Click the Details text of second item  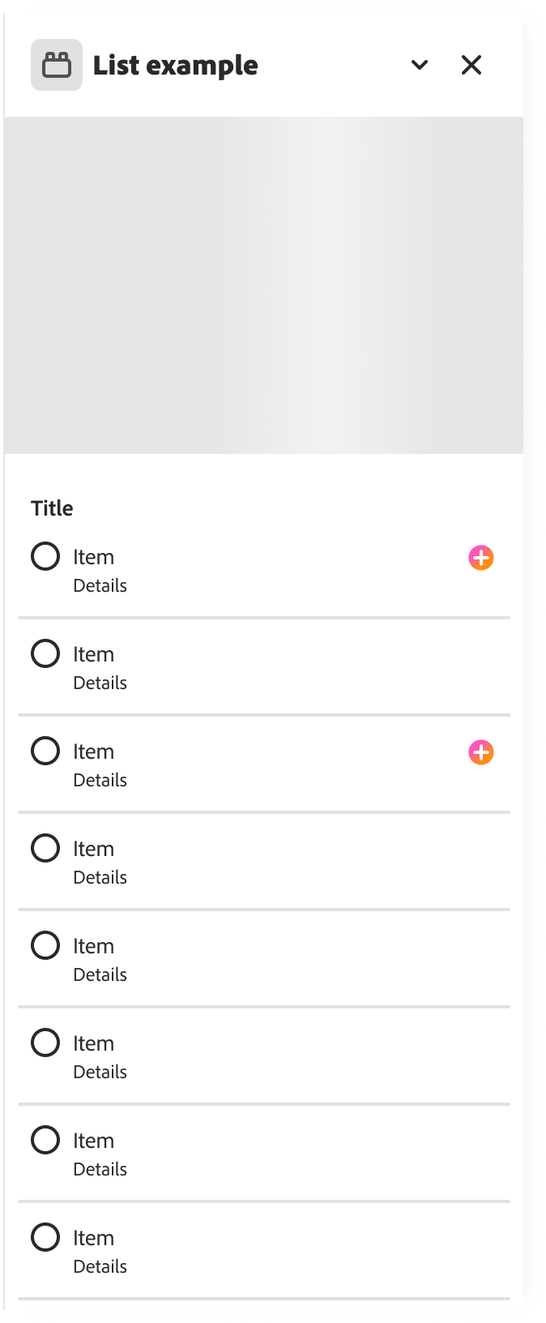tap(100, 683)
